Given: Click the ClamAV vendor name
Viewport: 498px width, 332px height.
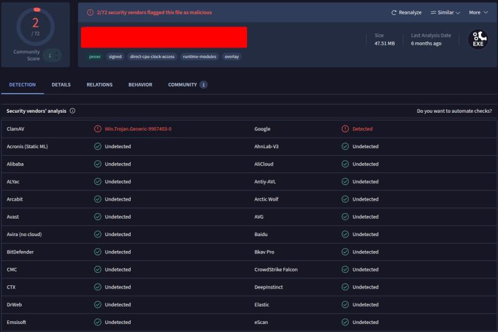Looking at the screenshot, I should point(15,129).
